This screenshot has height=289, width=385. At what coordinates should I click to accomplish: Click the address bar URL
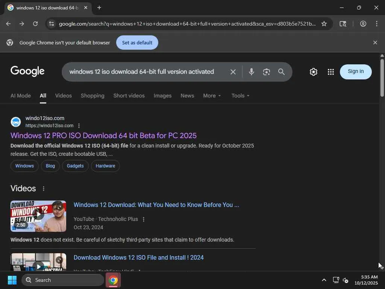(x=187, y=24)
